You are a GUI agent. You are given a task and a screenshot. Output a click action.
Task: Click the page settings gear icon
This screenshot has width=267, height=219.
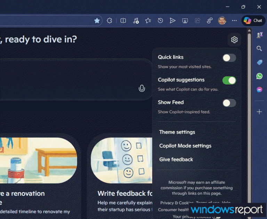[234, 40]
